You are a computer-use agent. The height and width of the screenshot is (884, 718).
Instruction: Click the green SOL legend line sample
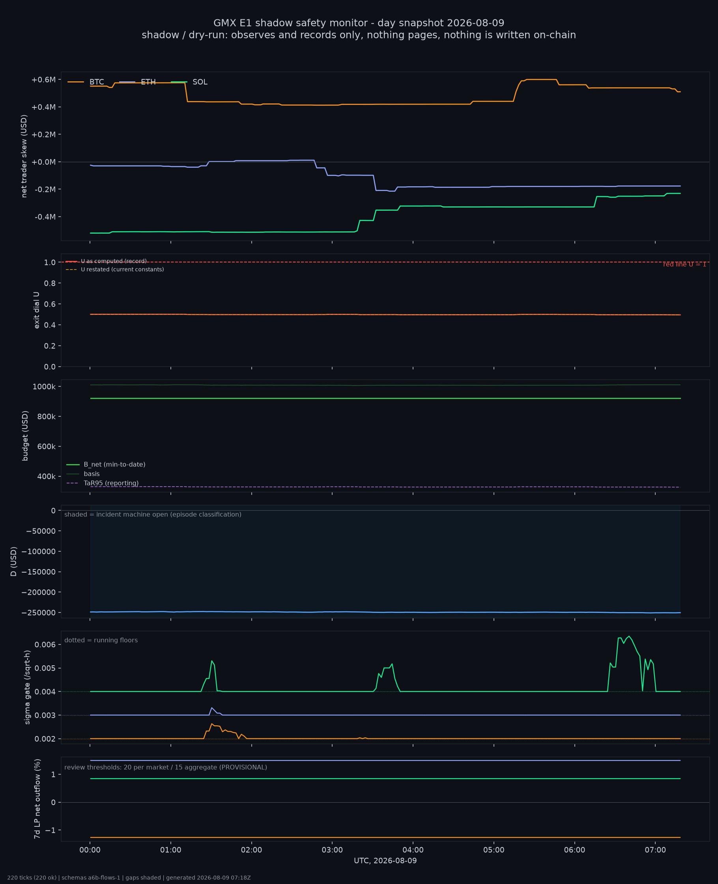point(179,82)
